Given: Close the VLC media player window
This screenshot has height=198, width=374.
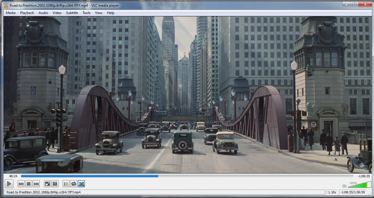Looking at the screenshot, I should click(x=365, y=4).
